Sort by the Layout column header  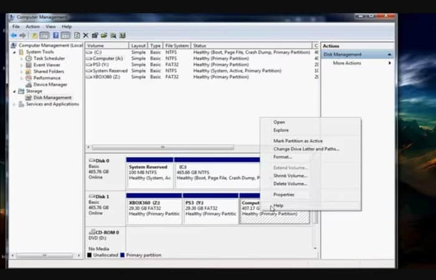[x=138, y=45]
